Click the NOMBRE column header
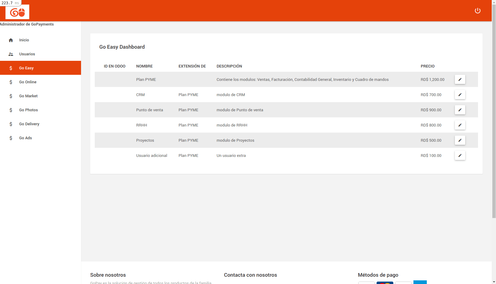Screen dimensions: 496x284 click(144, 66)
